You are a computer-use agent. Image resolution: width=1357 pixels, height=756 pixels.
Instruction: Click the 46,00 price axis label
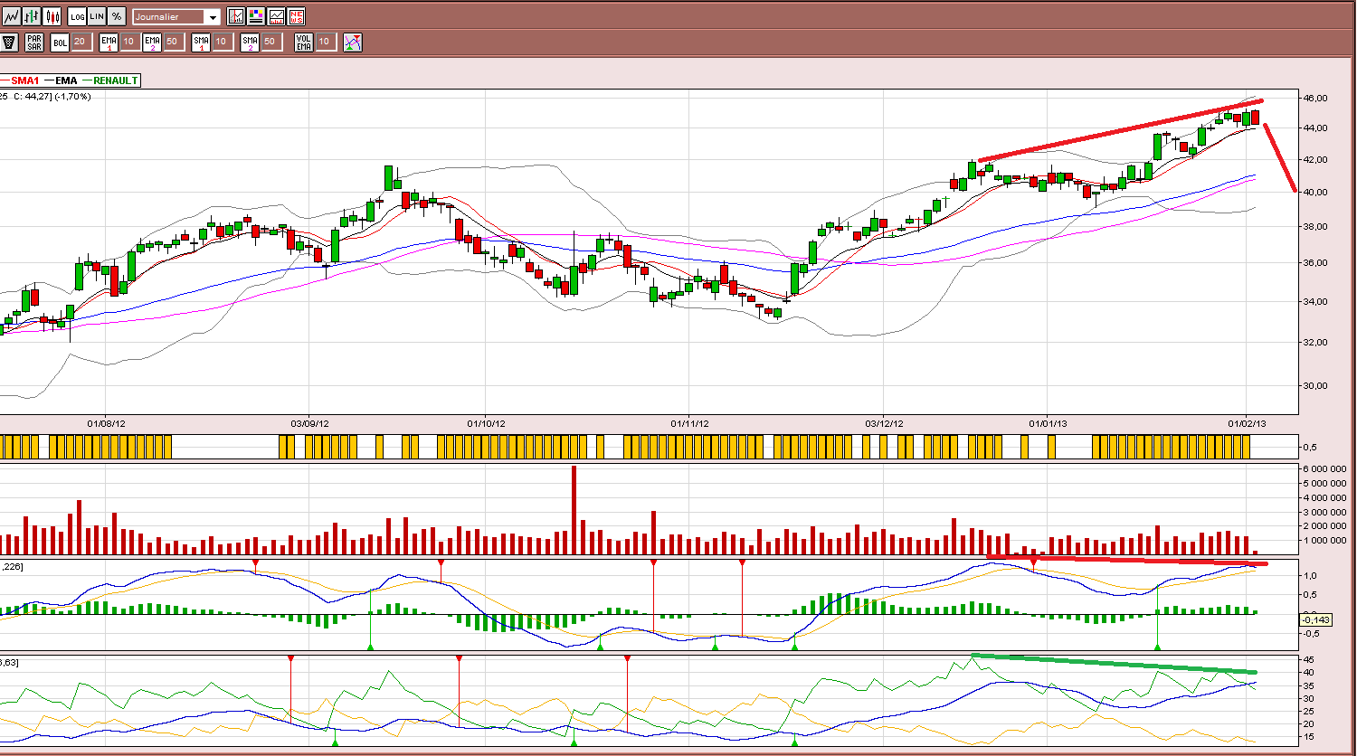(x=1314, y=98)
